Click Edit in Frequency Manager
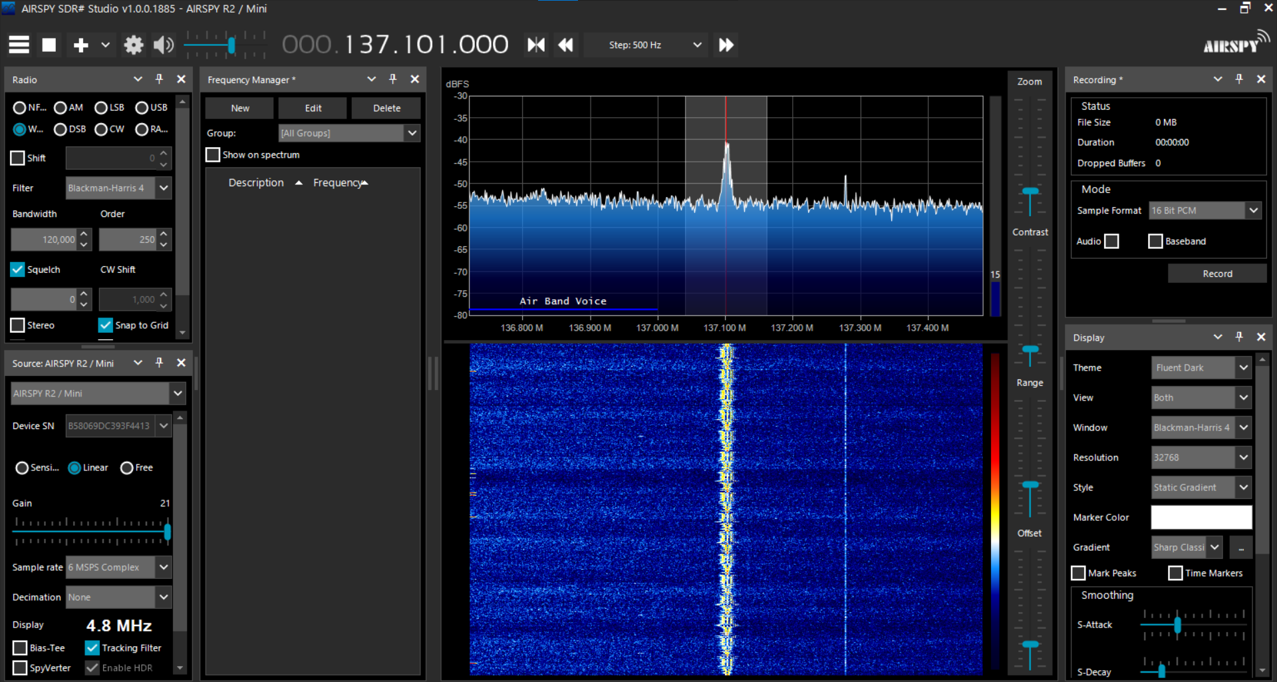Image resolution: width=1277 pixels, height=682 pixels. coord(313,108)
